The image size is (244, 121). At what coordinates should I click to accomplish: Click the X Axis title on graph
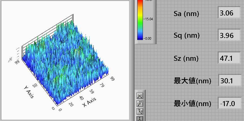coord(90,102)
